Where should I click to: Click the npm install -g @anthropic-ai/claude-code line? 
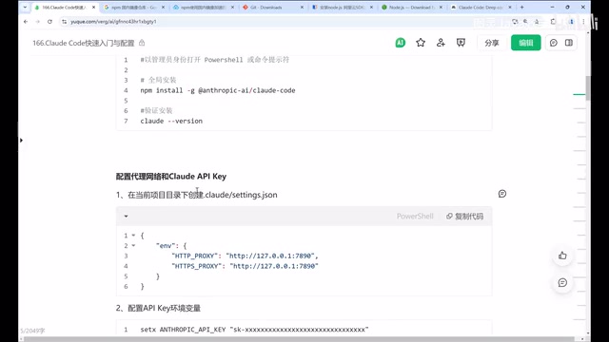click(x=218, y=90)
